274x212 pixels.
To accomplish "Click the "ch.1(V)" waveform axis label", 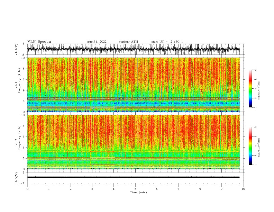I will pyautogui.click(x=17, y=49).
